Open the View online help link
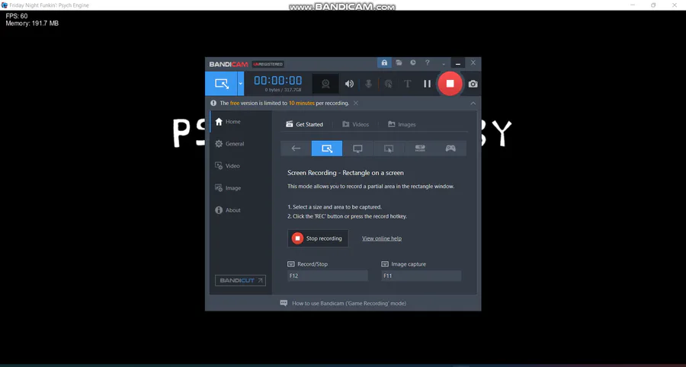Viewport: 686px width, 367px height. click(x=382, y=238)
